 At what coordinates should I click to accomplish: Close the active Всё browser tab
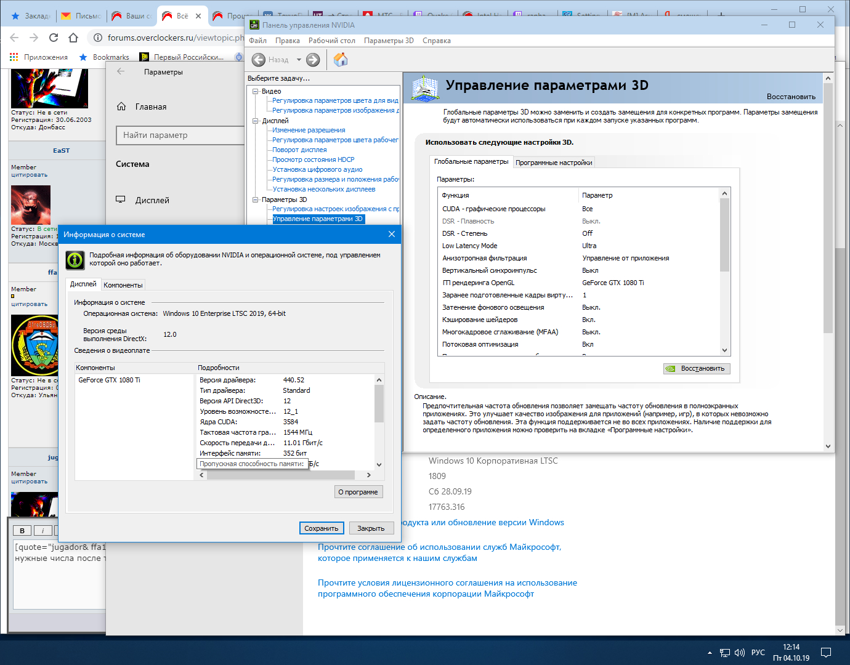click(x=198, y=16)
